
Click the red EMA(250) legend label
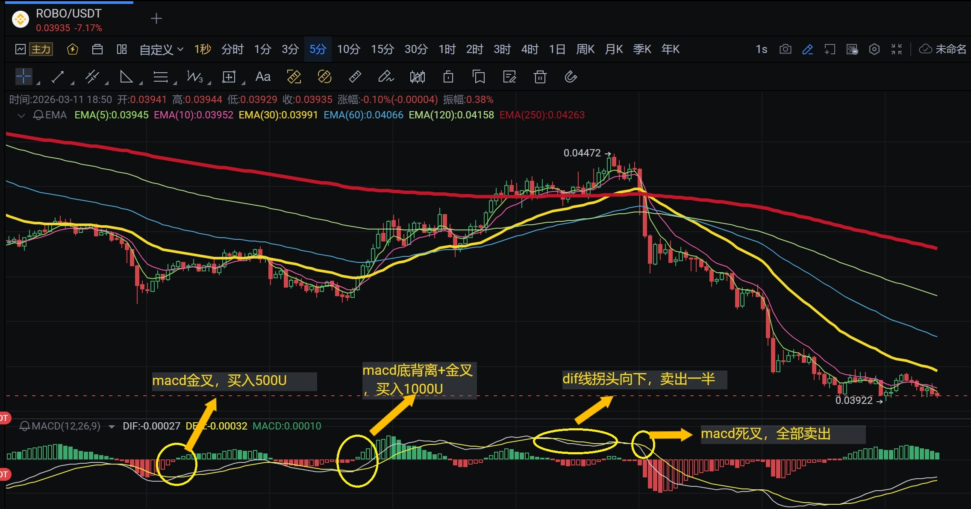[x=541, y=115]
